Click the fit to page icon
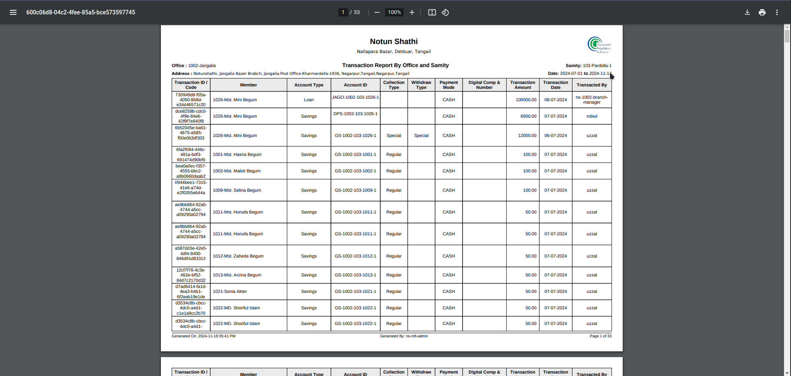 [x=432, y=12]
